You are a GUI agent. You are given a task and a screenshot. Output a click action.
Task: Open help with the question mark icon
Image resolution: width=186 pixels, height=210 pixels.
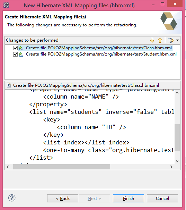click(12, 198)
